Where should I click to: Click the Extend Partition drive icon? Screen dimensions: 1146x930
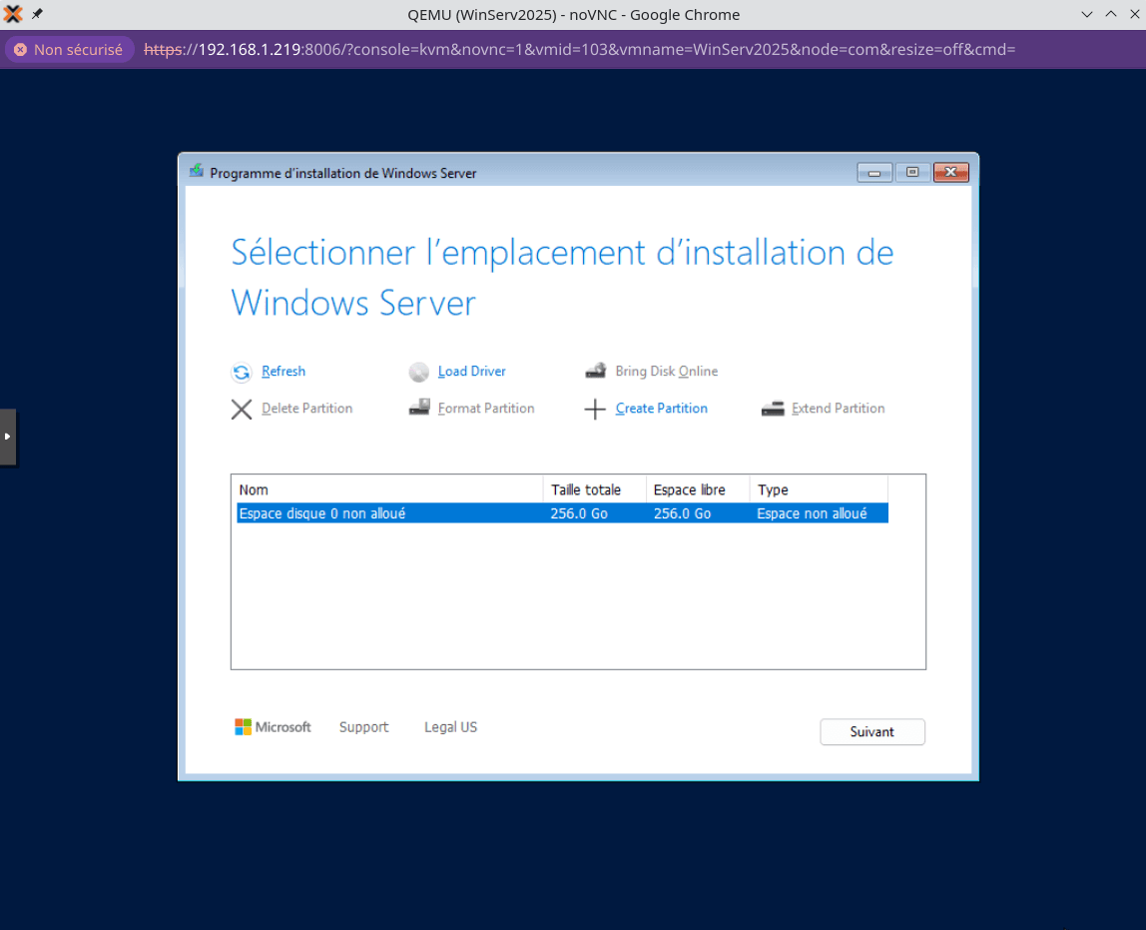773,409
